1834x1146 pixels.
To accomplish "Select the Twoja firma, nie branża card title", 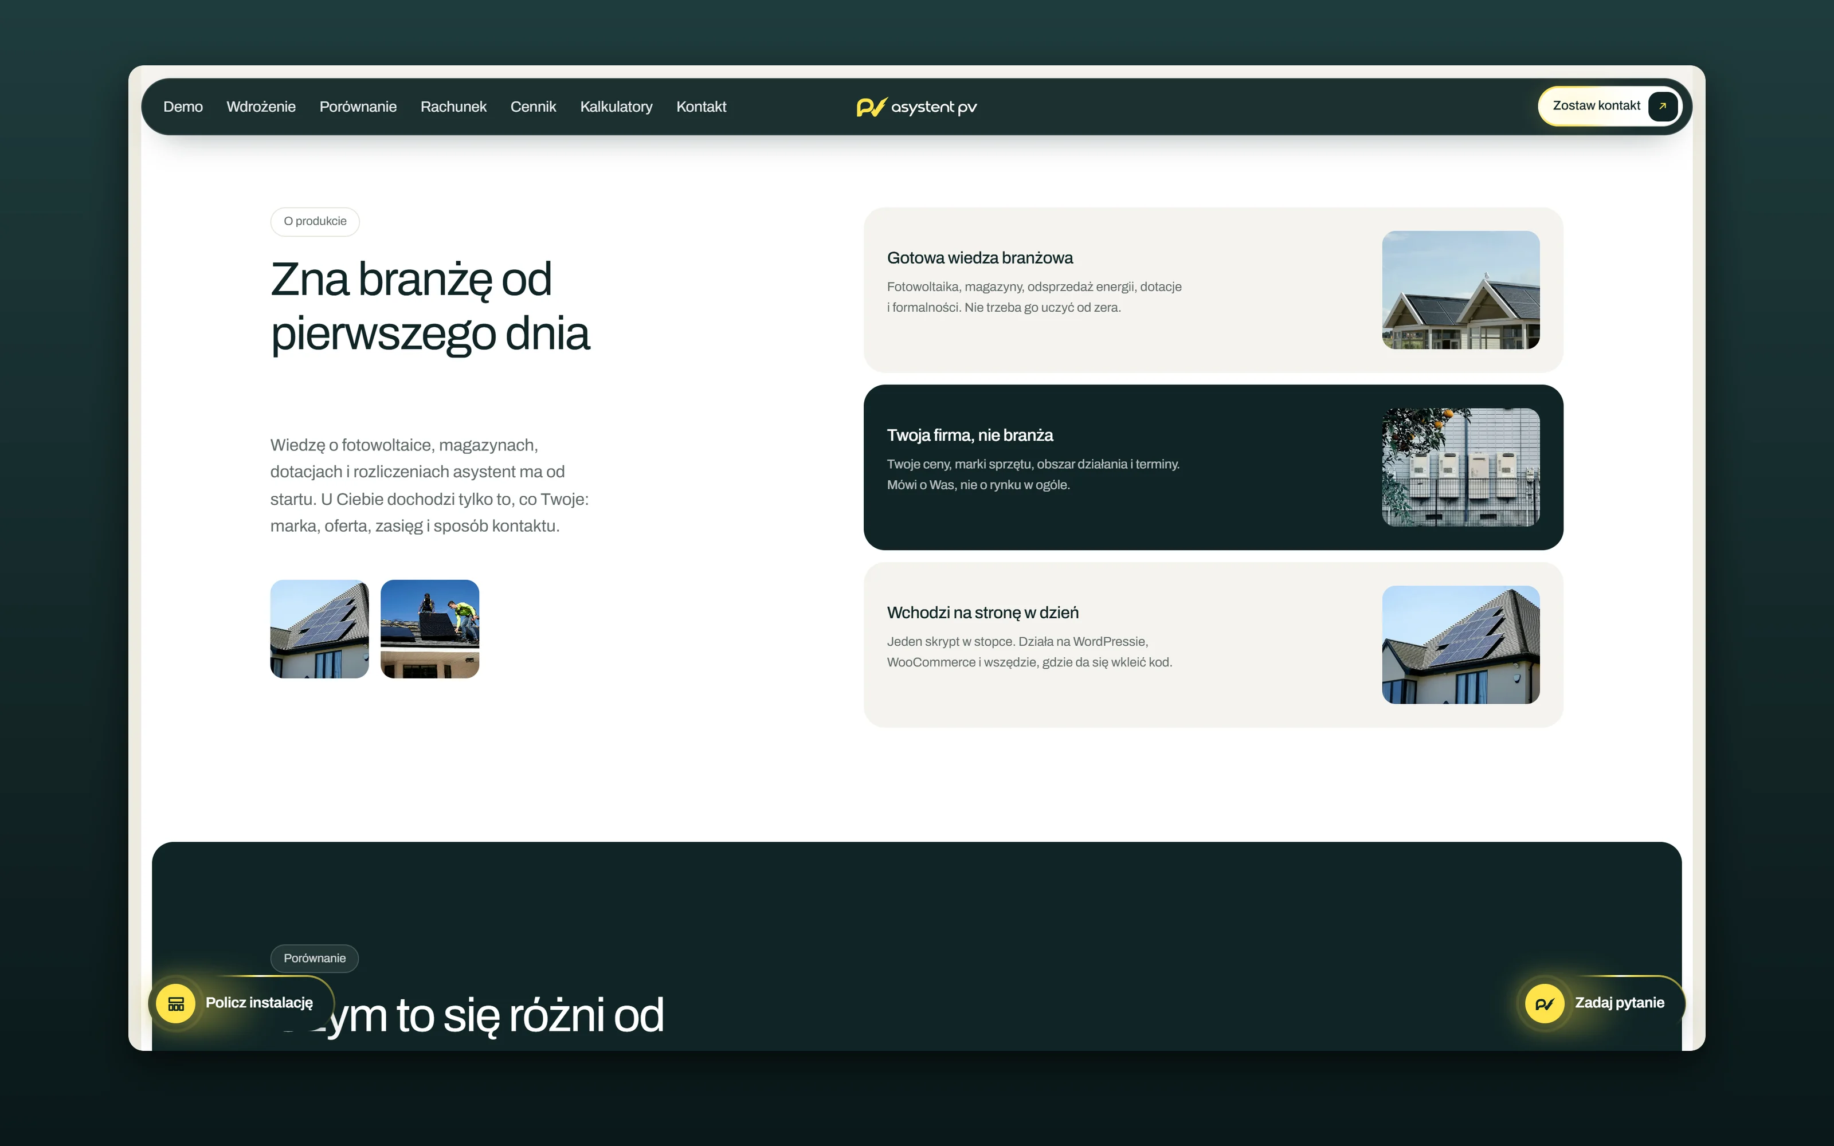I will 970,435.
